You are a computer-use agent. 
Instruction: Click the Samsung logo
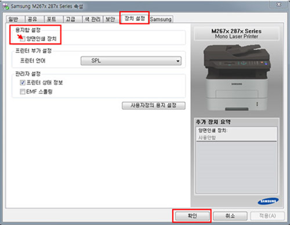tap(268, 201)
